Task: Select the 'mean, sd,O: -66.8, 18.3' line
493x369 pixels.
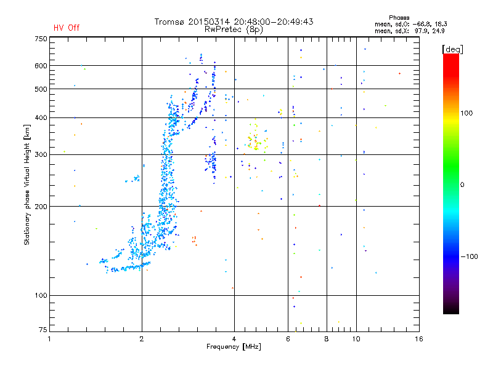Action: point(410,24)
